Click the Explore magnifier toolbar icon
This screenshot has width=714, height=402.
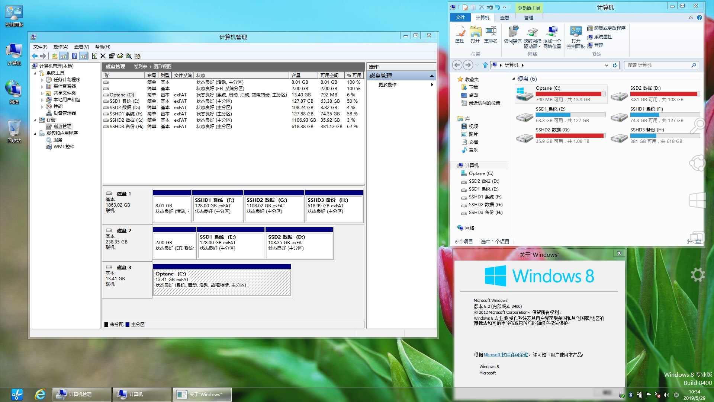(x=129, y=56)
